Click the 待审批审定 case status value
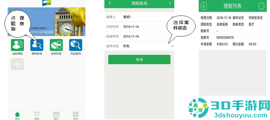 point(256,18)
